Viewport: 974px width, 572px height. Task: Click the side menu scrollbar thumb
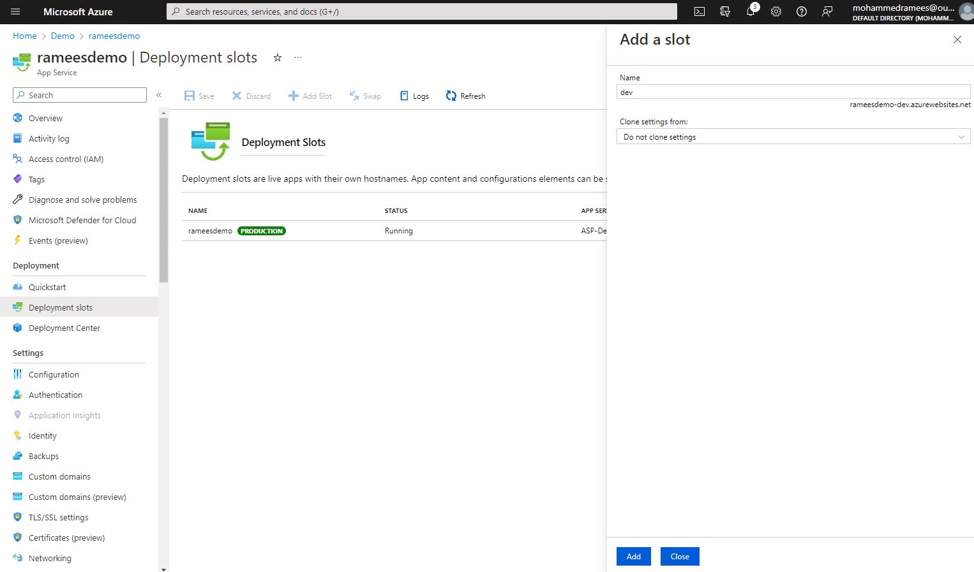point(164,200)
